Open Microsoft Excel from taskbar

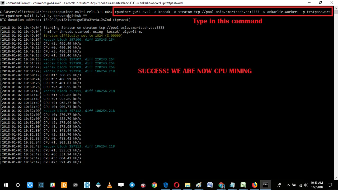tap(243, 185)
